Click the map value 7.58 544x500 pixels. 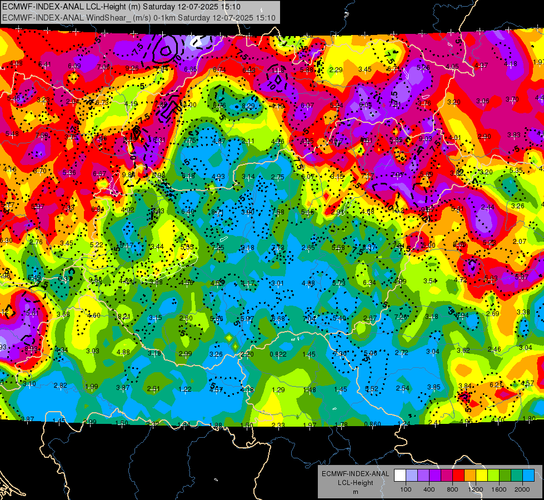(278, 212)
